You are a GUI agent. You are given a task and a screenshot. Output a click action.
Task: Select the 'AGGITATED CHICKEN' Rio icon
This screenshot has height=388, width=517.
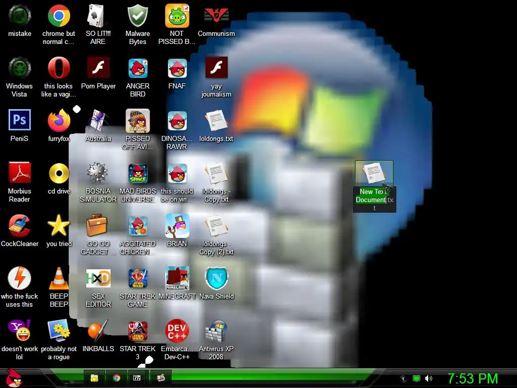point(137,226)
